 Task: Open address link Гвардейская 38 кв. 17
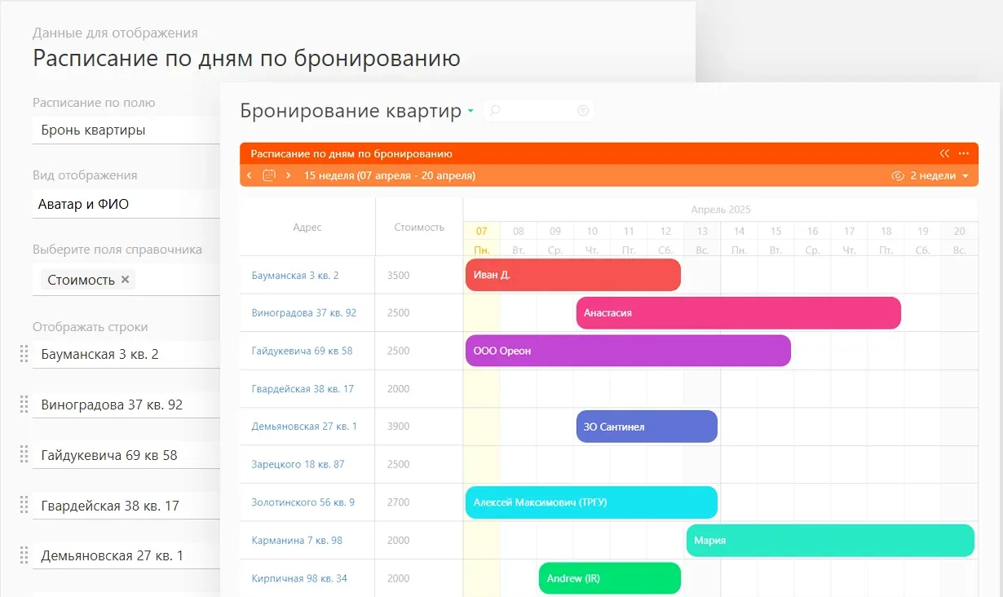click(303, 389)
